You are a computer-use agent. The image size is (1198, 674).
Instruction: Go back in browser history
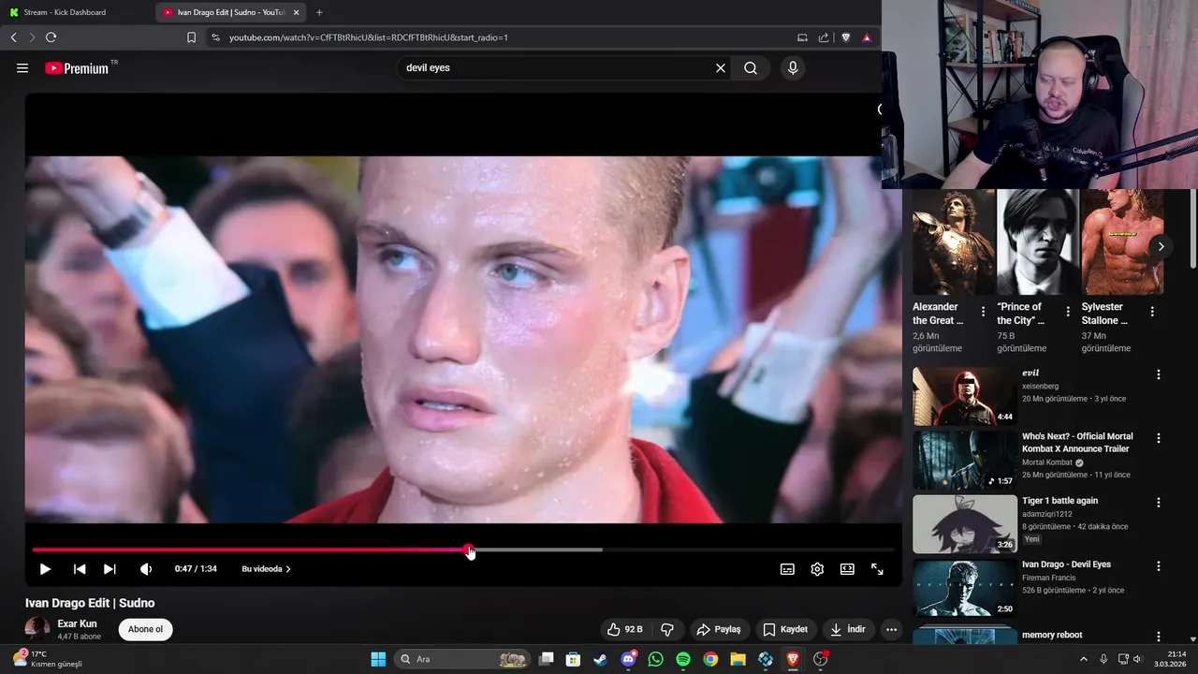[13, 37]
